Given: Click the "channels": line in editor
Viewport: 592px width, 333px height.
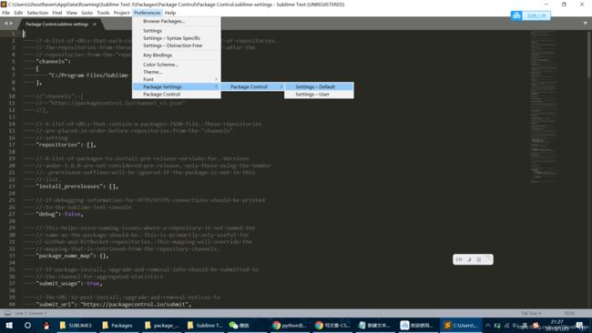Looking at the screenshot, I should coord(53,62).
